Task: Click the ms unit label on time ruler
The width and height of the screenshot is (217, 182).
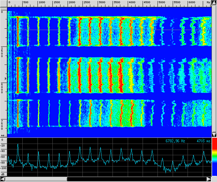Action: click(x=3, y=136)
